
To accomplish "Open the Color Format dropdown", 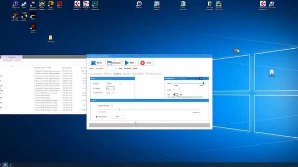I will [x=110, y=93].
